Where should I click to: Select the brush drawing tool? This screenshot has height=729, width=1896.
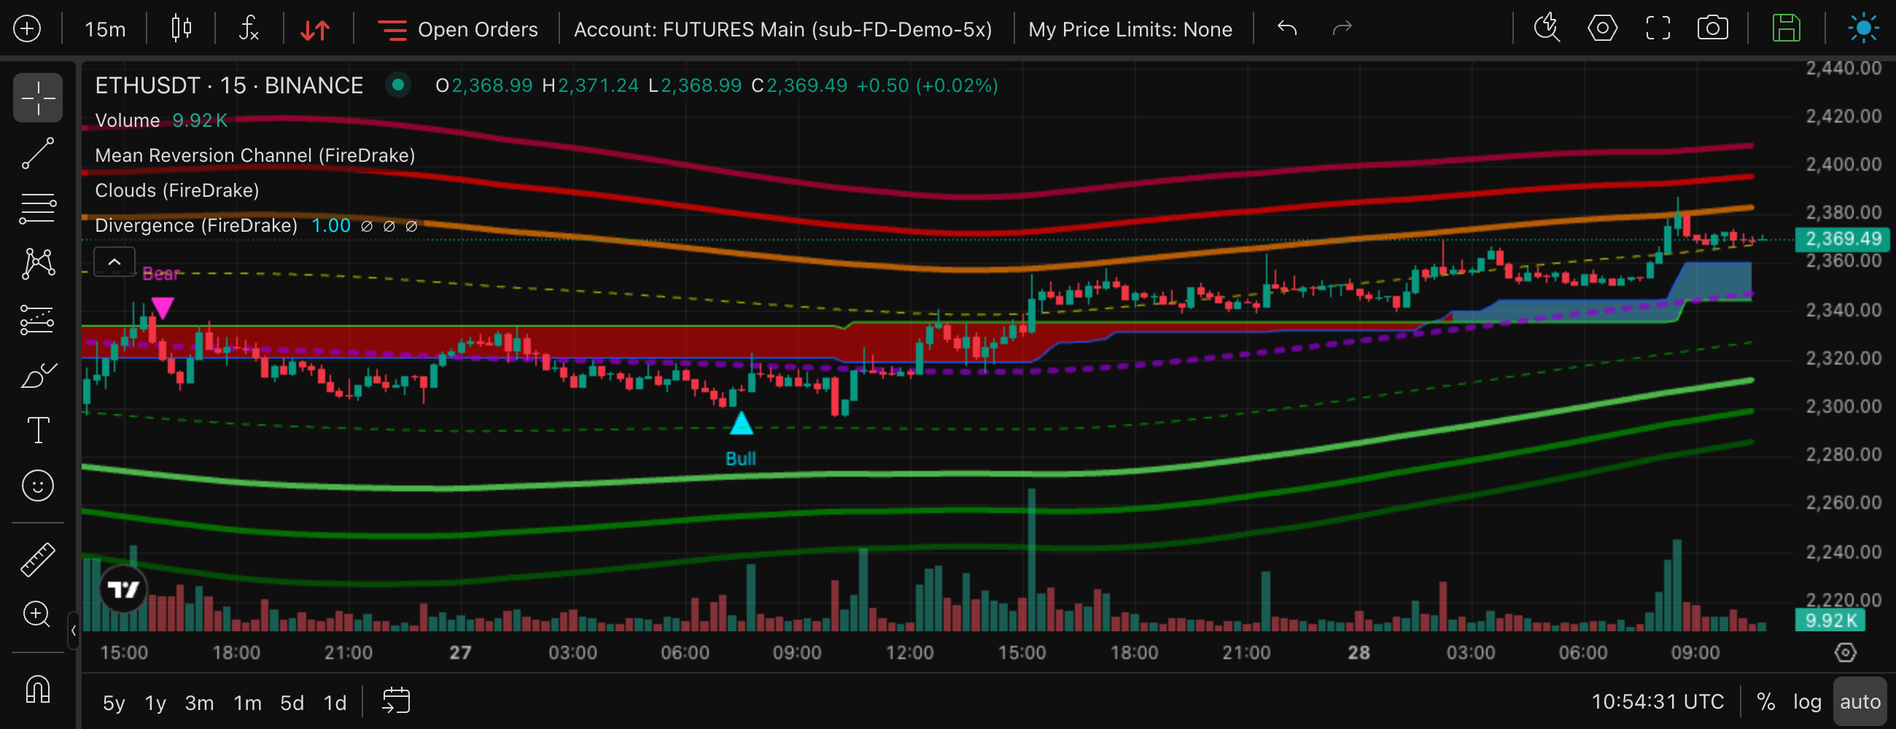[x=37, y=375]
